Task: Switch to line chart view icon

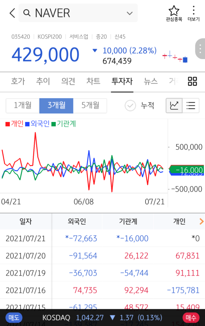Action: pos(174,106)
